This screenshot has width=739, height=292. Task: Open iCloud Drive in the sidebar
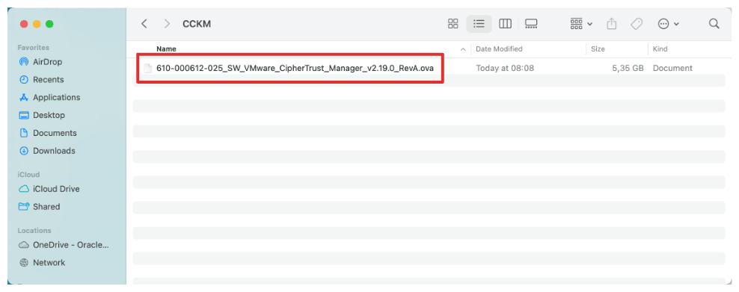49,189
